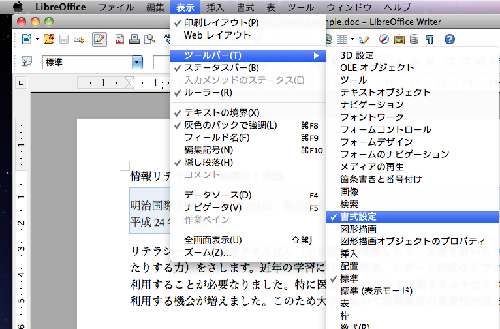
Task: Open the ウィンドウ menu
Action: point(349,7)
